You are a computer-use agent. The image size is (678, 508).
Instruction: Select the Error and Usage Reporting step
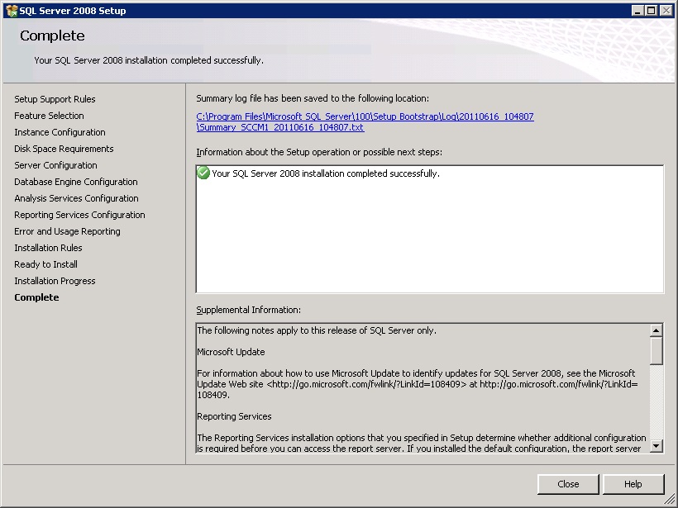[x=68, y=231]
